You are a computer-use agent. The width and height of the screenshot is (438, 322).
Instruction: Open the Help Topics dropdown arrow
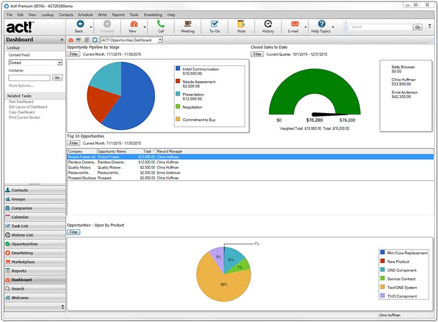click(x=333, y=27)
